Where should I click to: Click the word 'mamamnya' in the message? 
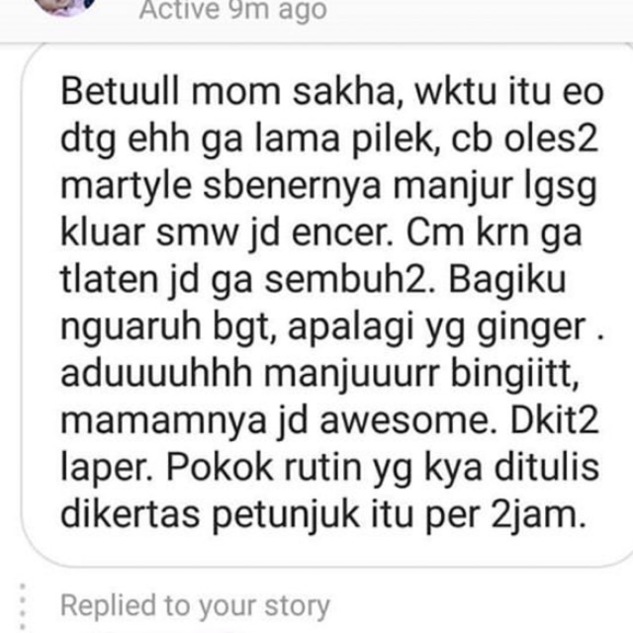click(x=163, y=422)
